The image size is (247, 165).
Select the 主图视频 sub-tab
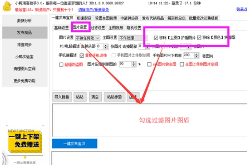116,28
